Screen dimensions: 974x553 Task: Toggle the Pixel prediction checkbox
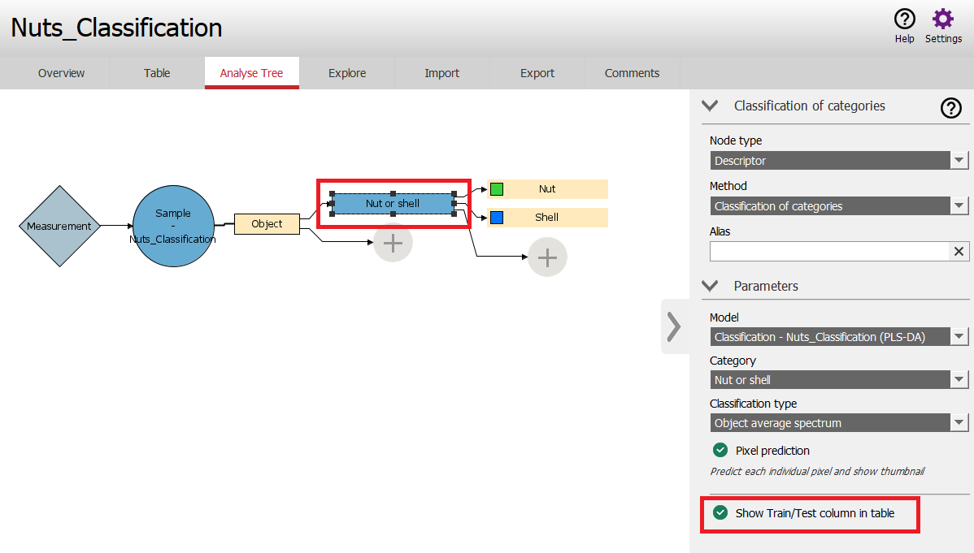(720, 451)
